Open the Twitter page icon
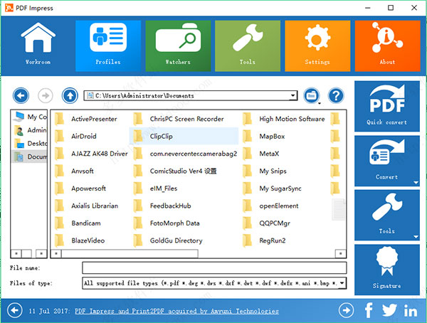This screenshot has height=323, width=427. point(389,310)
